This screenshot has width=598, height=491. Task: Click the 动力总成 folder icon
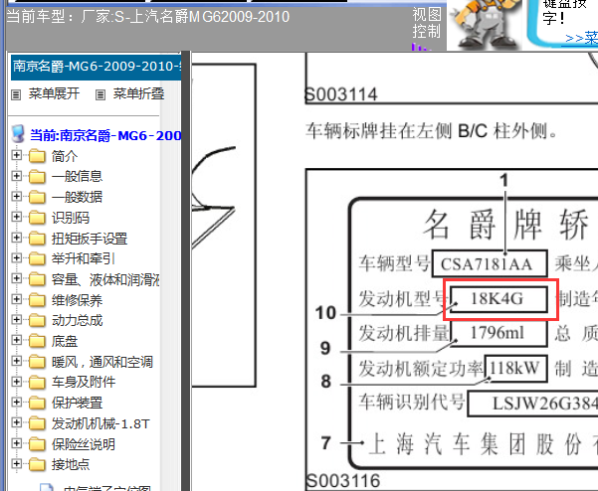tap(37, 320)
